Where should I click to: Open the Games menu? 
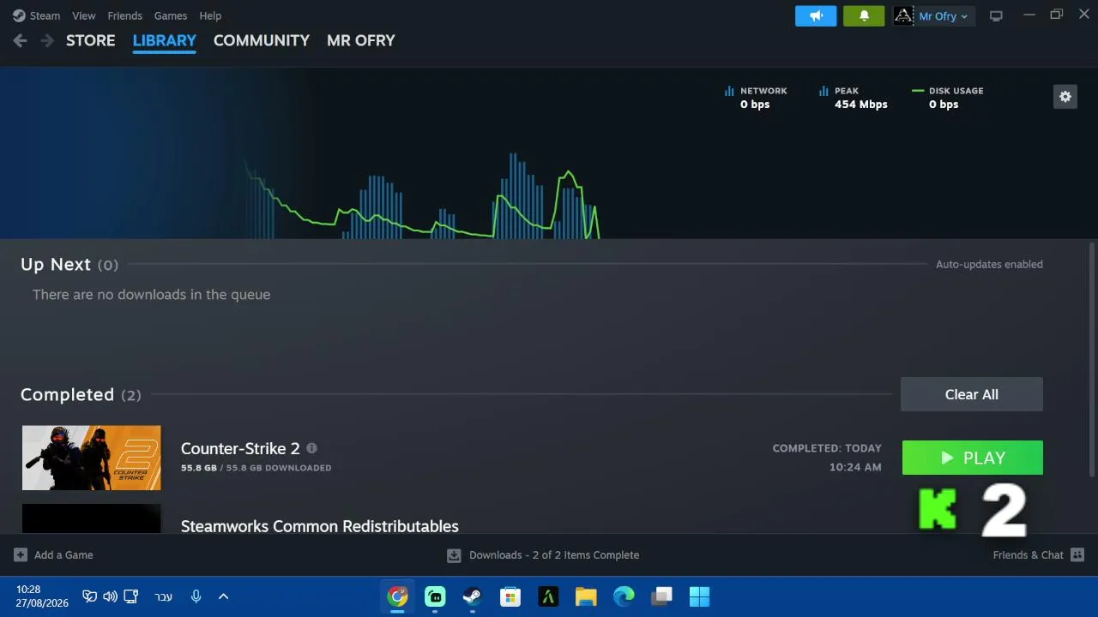tap(171, 15)
